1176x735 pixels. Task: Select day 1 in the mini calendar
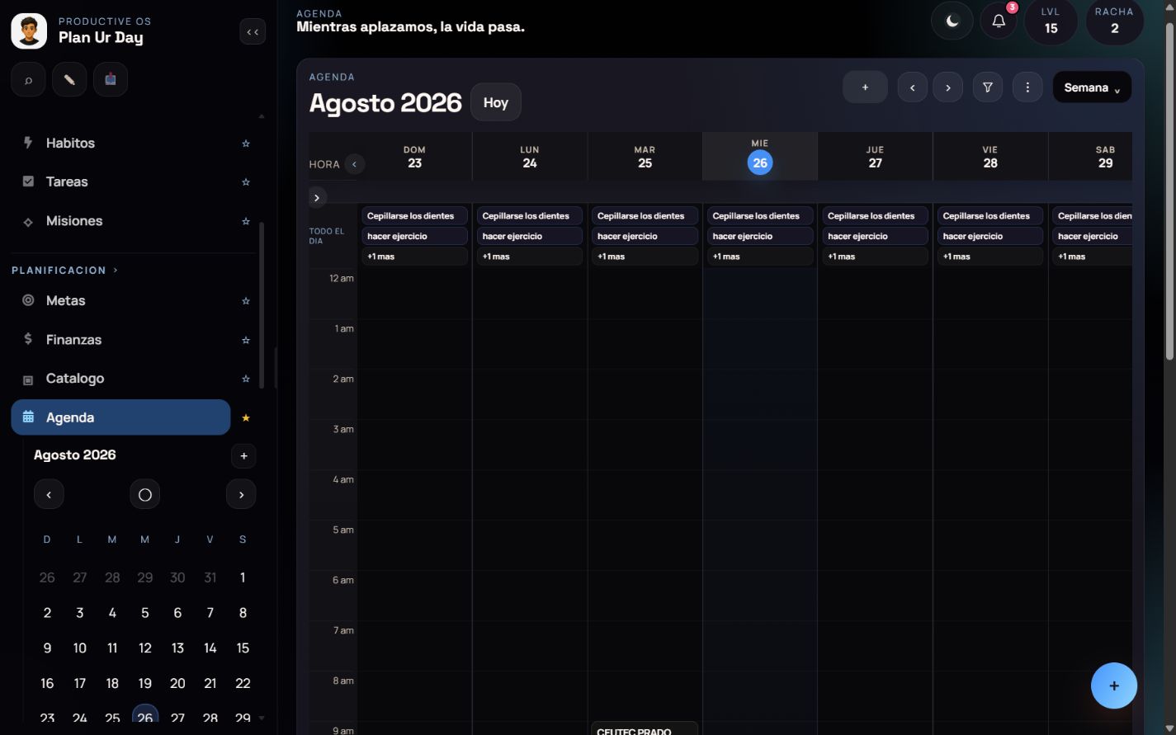click(243, 577)
